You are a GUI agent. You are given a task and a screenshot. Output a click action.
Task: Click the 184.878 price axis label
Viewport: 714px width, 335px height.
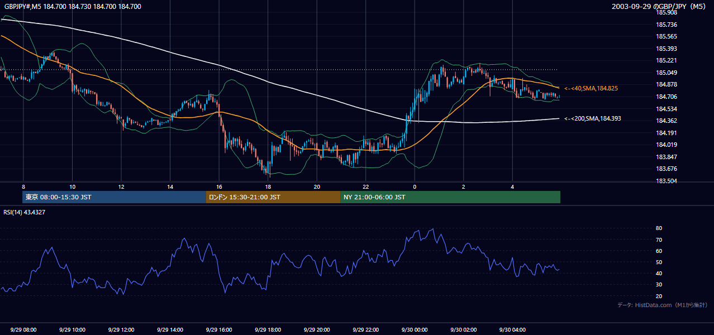(x=666, y=84)
